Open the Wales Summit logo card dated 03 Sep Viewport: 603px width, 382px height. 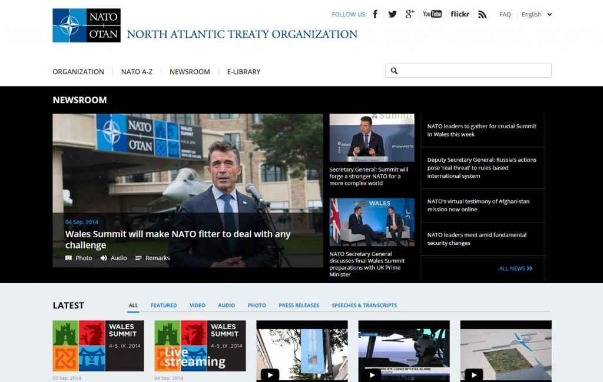click(98, 346)
